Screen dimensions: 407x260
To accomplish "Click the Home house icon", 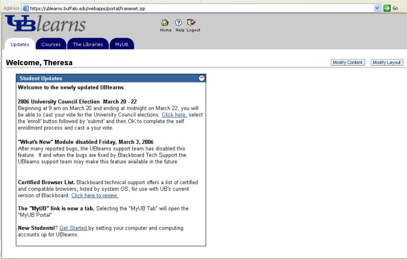I will 165,22.
